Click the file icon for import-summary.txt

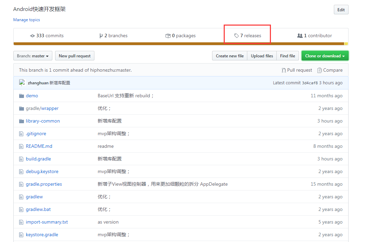point(21,222)
